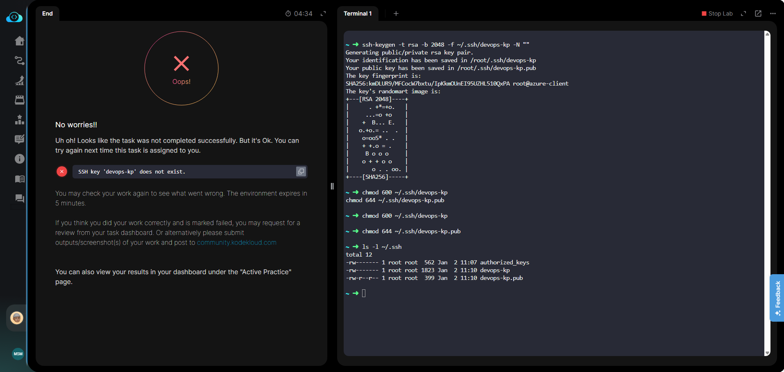The image size is (784, 372).
Task: Switch to the Terminal 1 tab
Action: pyautogui.click(x=358, y=14)
